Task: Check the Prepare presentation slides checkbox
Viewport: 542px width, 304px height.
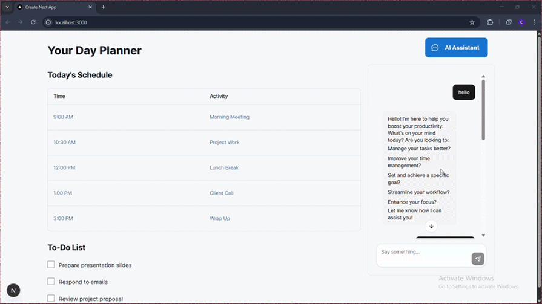Action: tap(51, 265)
